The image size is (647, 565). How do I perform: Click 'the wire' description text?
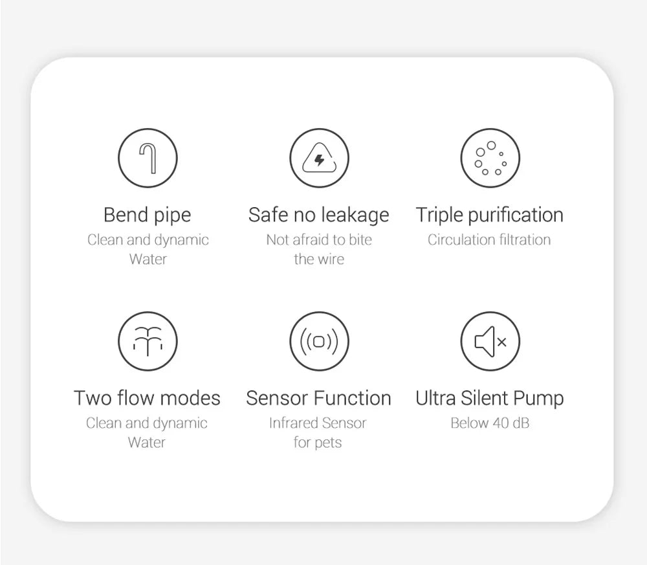[319, 259]
